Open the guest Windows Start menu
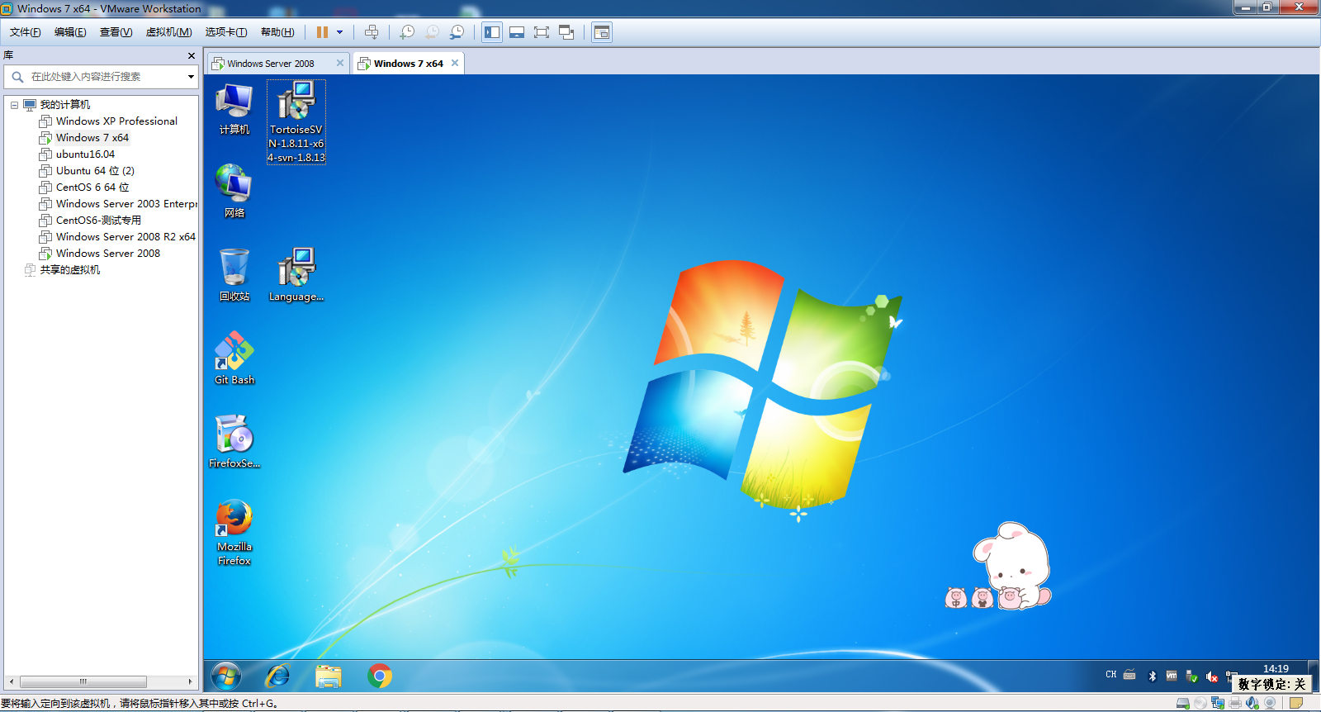The height and width of the screenshot is (712, 1321). [x=226, y=676]
